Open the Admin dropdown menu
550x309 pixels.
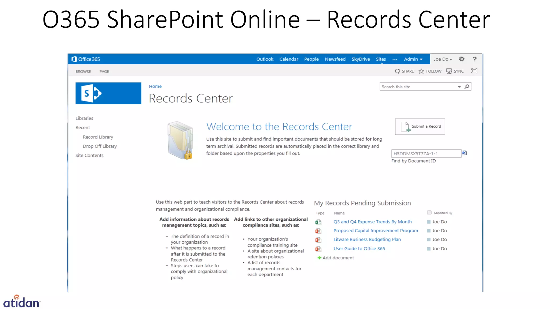click(x=413, y=59)
